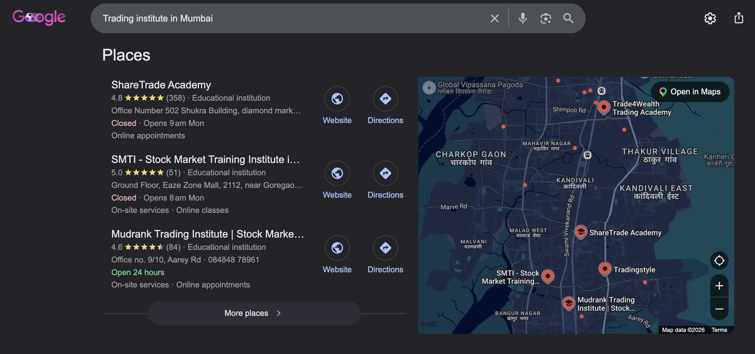
Task: Click Global Vipassana Pagoda map marker
Action: [429, 88]
